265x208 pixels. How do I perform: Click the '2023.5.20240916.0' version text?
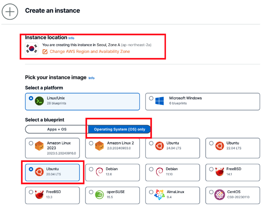62,153
